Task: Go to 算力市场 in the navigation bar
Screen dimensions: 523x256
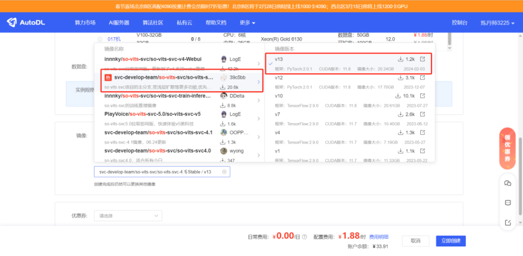Action: [85, 22]
